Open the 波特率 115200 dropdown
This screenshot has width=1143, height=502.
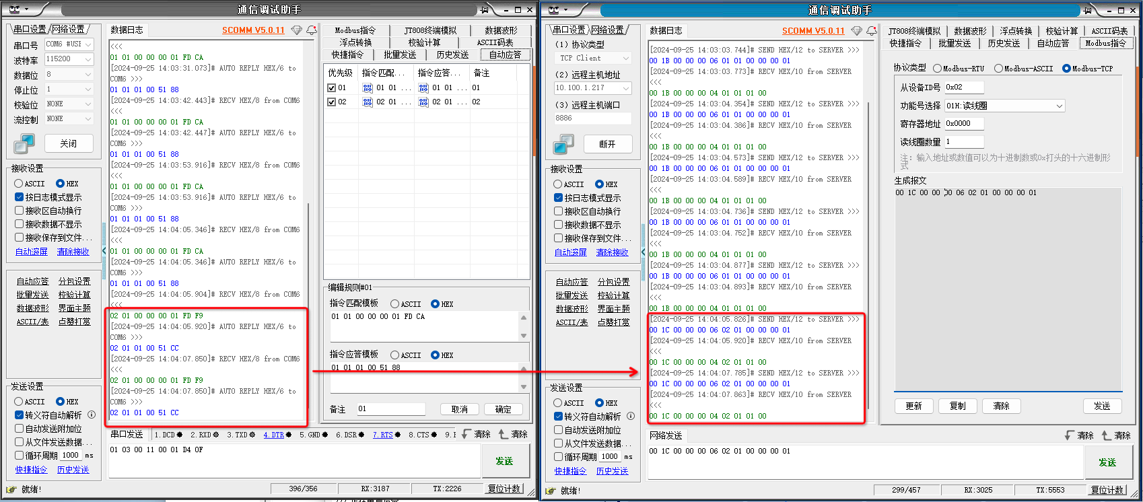coord(88,59)
